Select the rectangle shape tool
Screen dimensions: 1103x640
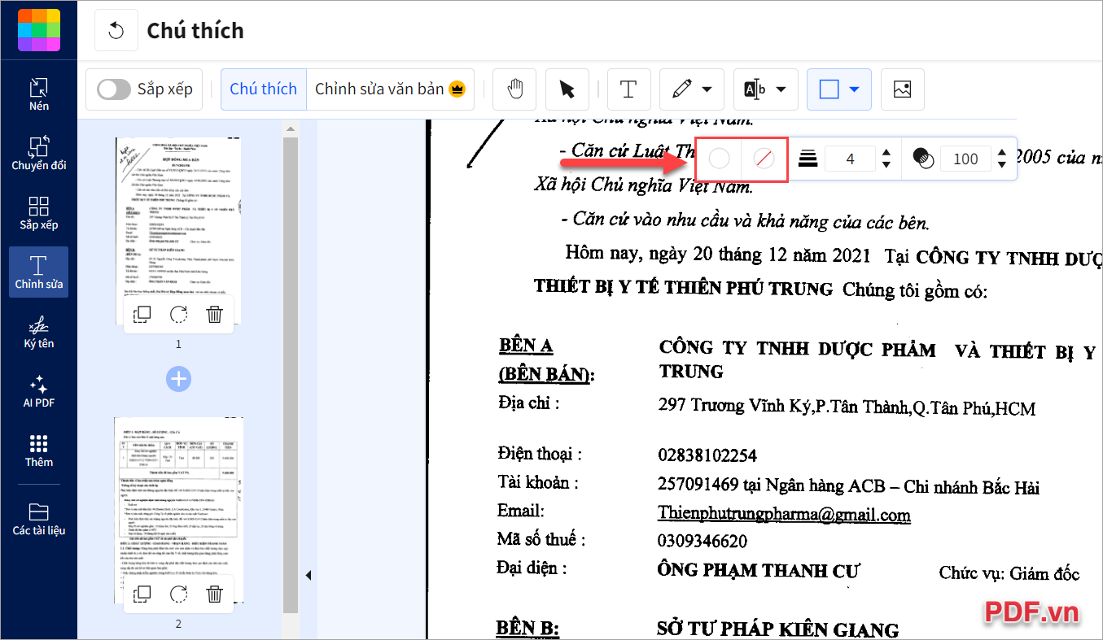coord(829,89)
